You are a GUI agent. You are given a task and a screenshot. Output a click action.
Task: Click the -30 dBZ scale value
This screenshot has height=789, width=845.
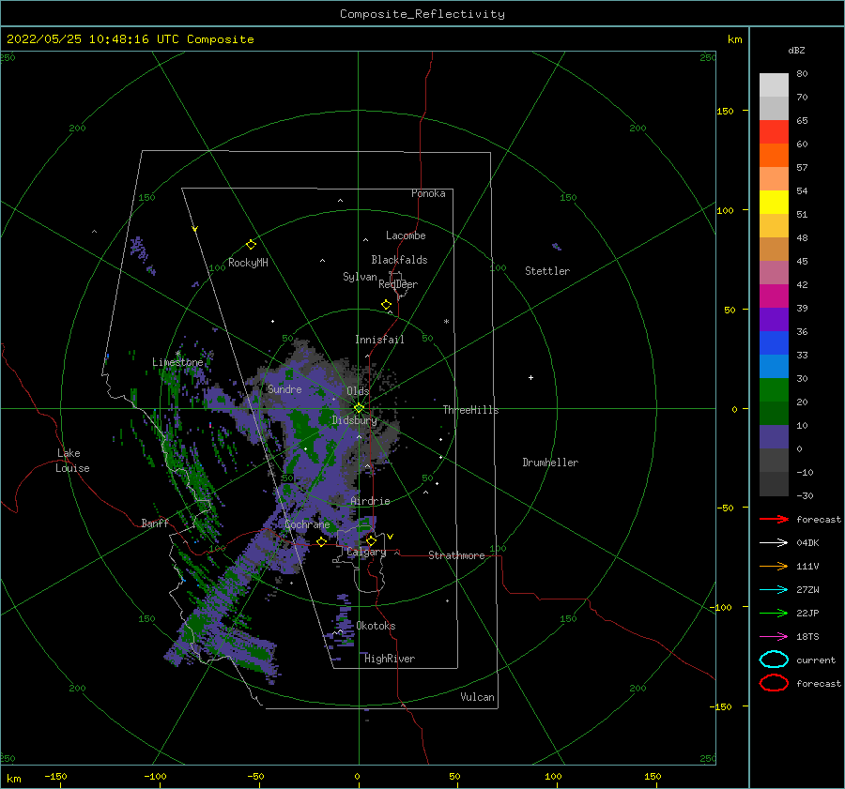click(806, 495)
